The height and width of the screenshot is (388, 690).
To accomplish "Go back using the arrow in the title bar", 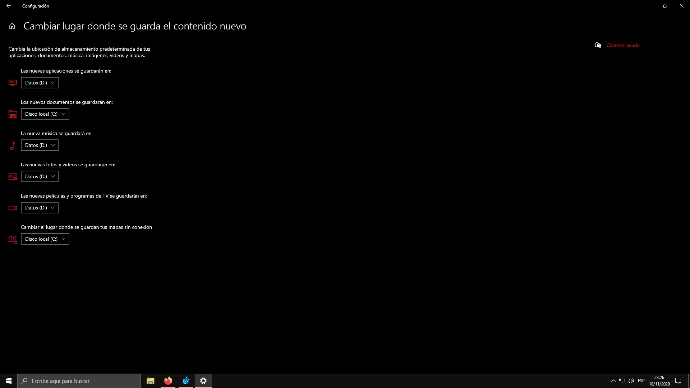I will tap(9, 6).
